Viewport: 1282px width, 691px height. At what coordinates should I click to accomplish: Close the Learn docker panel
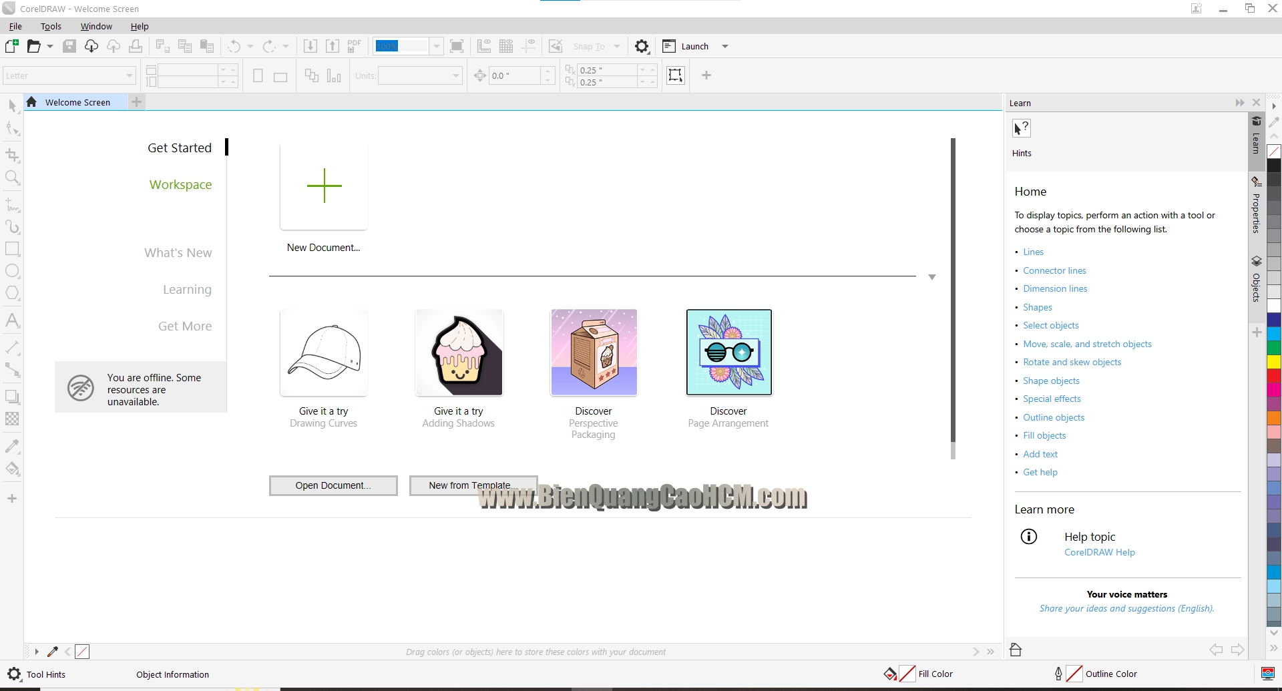(x=1257, y=103)
